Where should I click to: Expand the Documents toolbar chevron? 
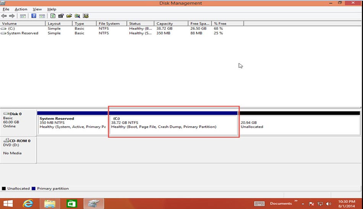(x=296, y=201)
